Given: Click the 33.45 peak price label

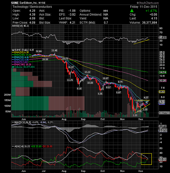Looking at the screenshot, I should 54,51.
